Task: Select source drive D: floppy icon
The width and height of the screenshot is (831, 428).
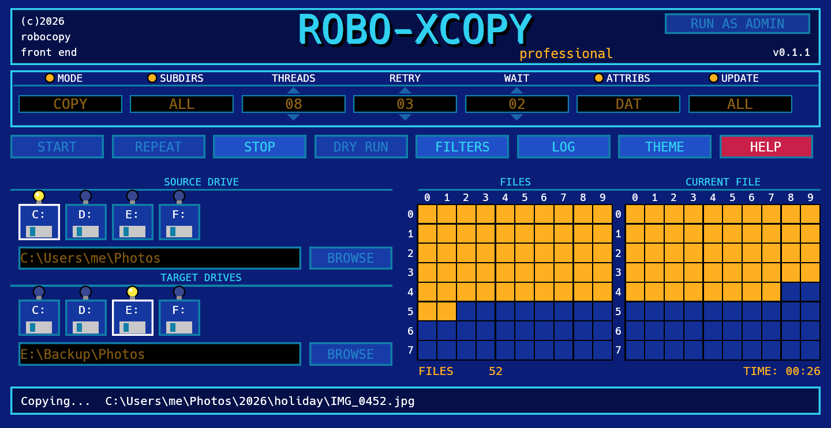Action: 86,222
